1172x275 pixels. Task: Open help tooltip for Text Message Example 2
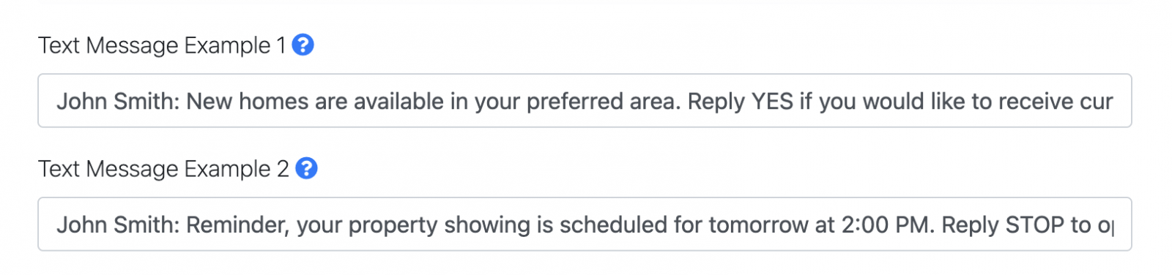(x=306, y=169)
